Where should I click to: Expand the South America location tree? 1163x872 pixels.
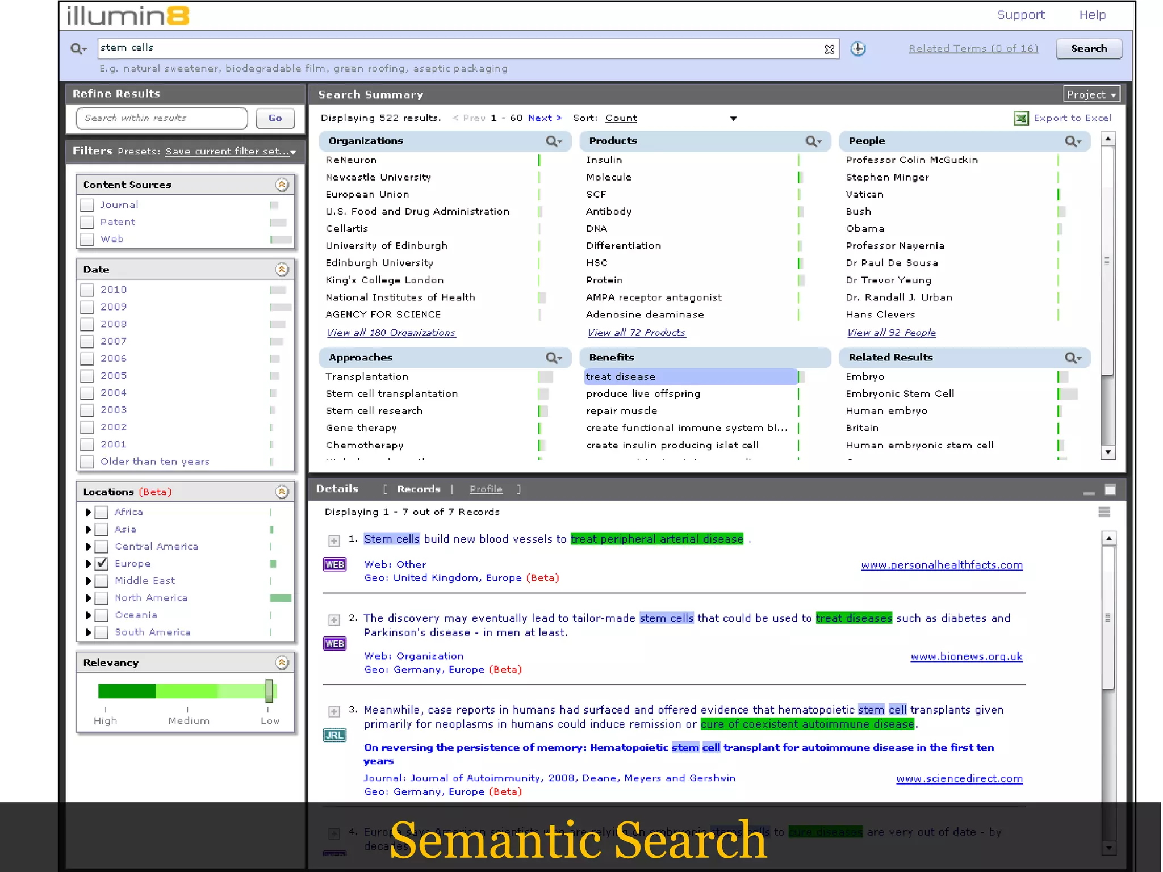click(x=88, y=632)
